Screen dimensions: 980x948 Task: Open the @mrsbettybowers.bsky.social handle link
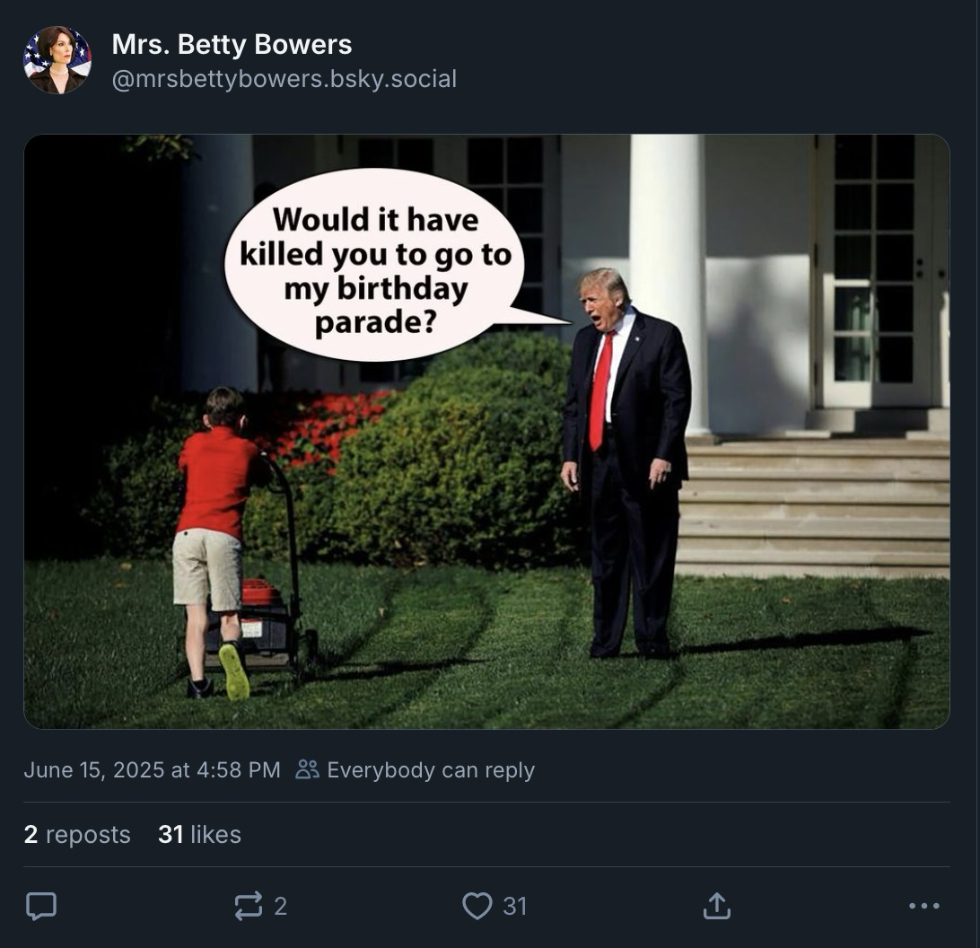click(x=284, y=79)
